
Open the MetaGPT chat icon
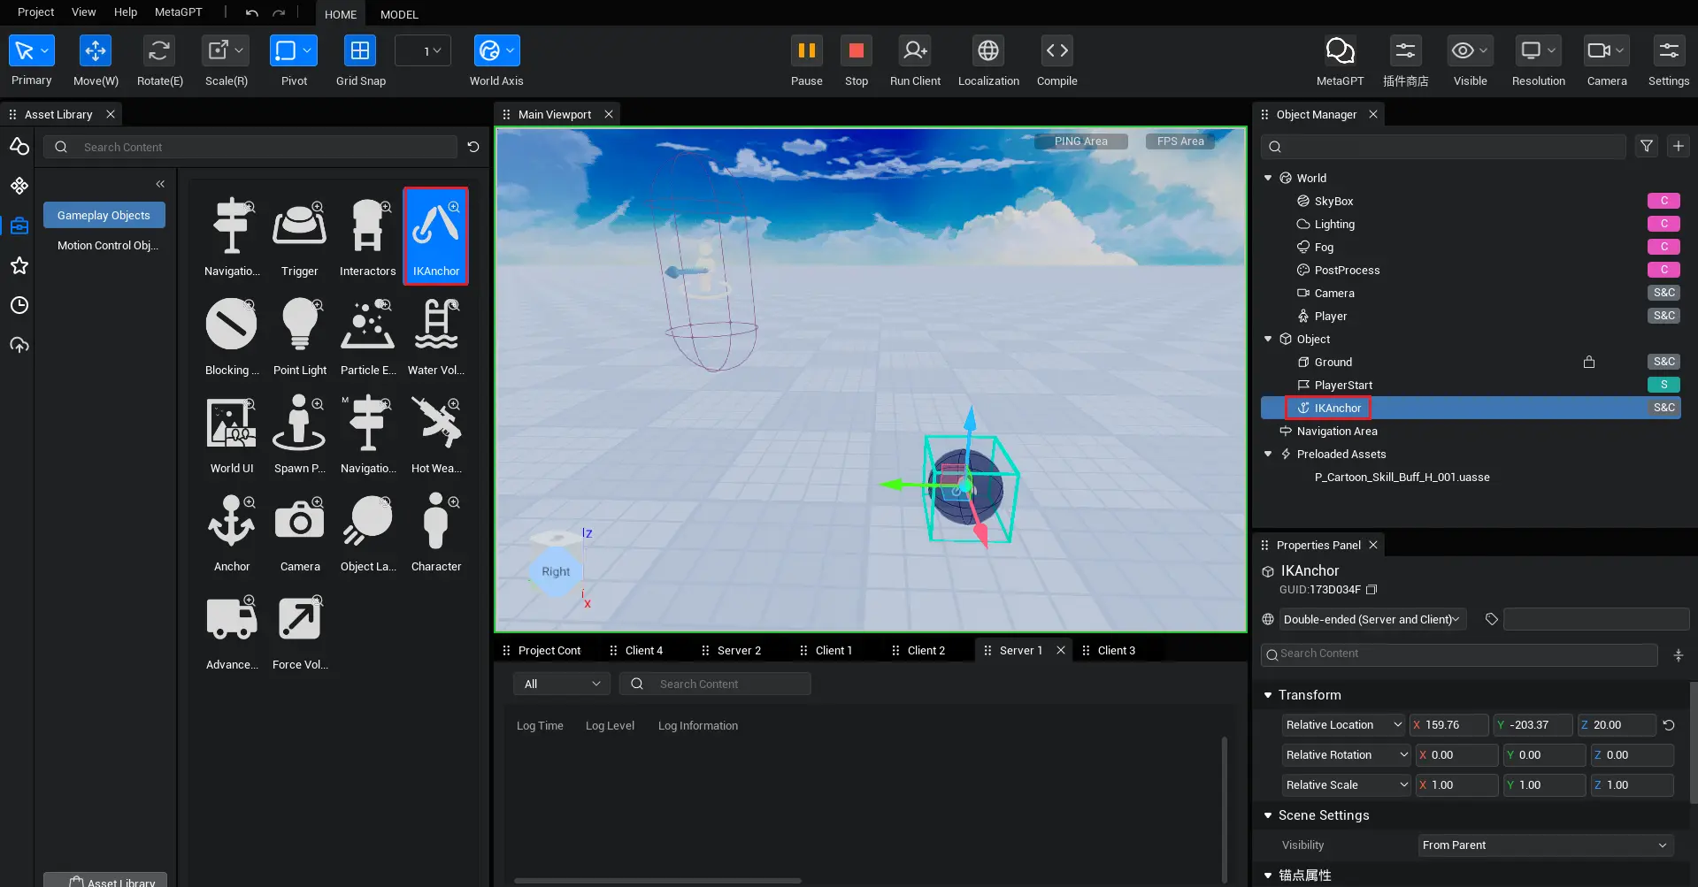[1340, 50]
